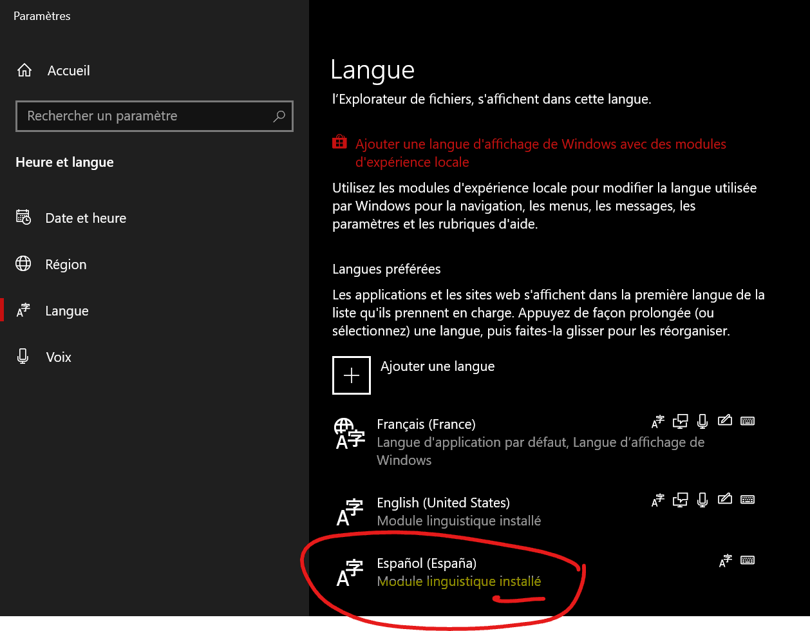This screenshot has height=631, width=810.
Task: Click the language icon of Español (España)
Action: coord(350,573)
